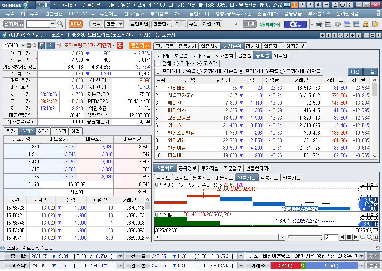Open settings gear icon in toolbar
382x271 pixels.
click(x=338, y=24)
